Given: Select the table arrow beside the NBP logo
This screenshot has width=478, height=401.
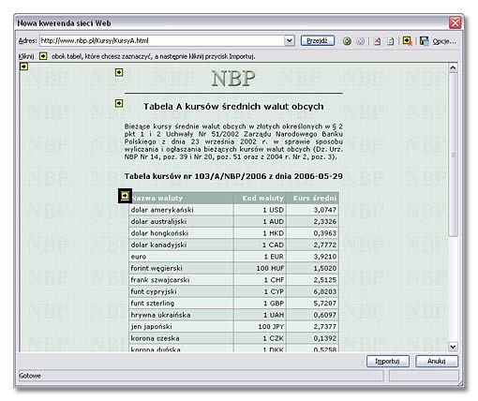Looking at the screenshot, I should pyautogui.click(x=119, y=72).
